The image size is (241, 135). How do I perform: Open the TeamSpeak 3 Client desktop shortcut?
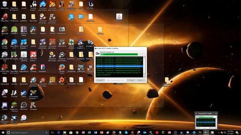point(5,119)
